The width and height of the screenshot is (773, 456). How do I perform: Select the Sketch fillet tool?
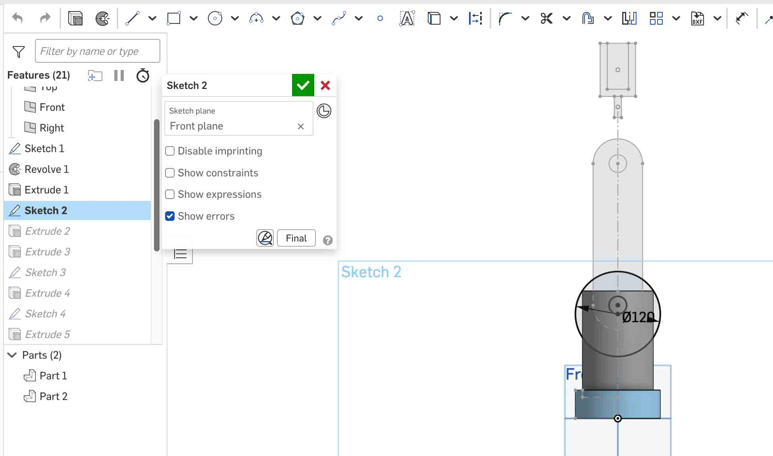[505, 18]
